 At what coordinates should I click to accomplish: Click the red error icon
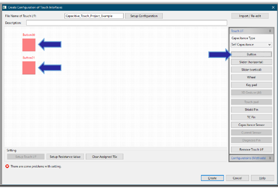point(7,167)
